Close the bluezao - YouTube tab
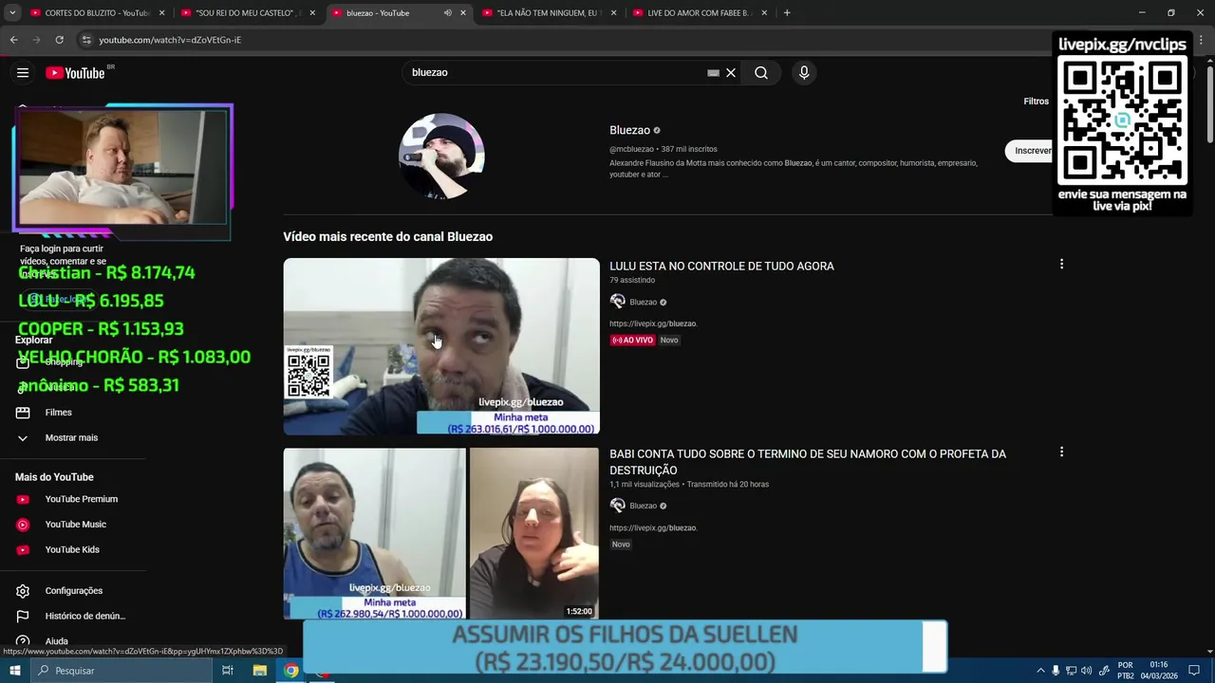 463,13
